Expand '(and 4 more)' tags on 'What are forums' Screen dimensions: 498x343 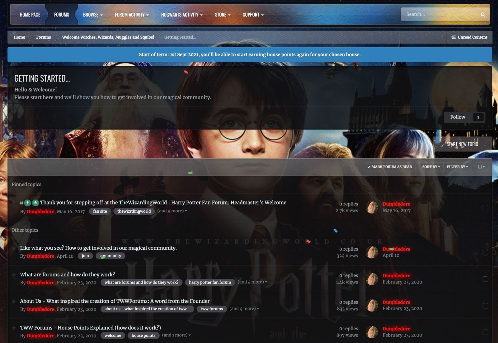pyautogui.click(x=252, y=282)
